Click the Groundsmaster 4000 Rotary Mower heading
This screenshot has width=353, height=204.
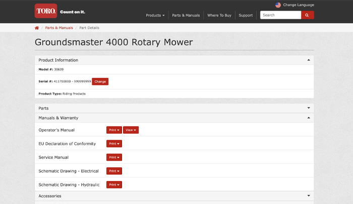click(113, 42)
